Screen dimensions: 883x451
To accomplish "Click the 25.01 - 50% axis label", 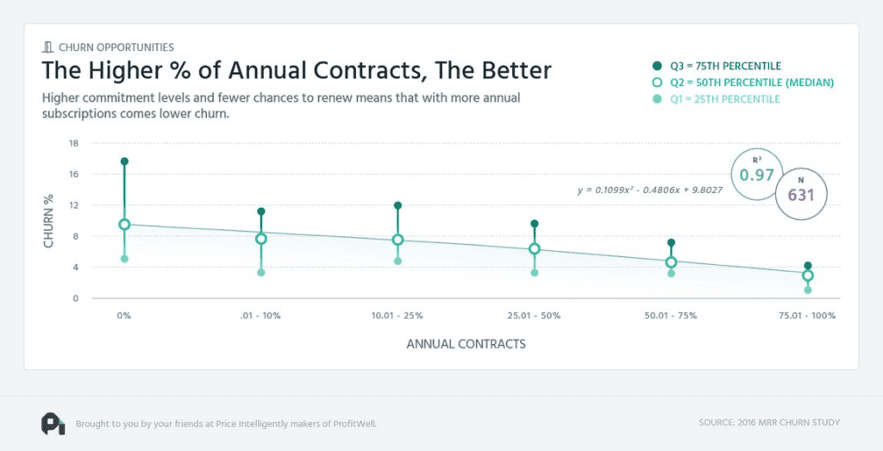I will (x=534, y=316).
